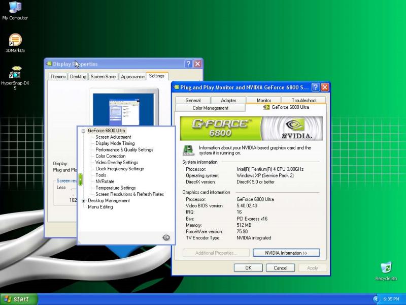Click the monitor preview thumbnail in Display Properties
Screen dimensions: 406x305
click(123, 108)
